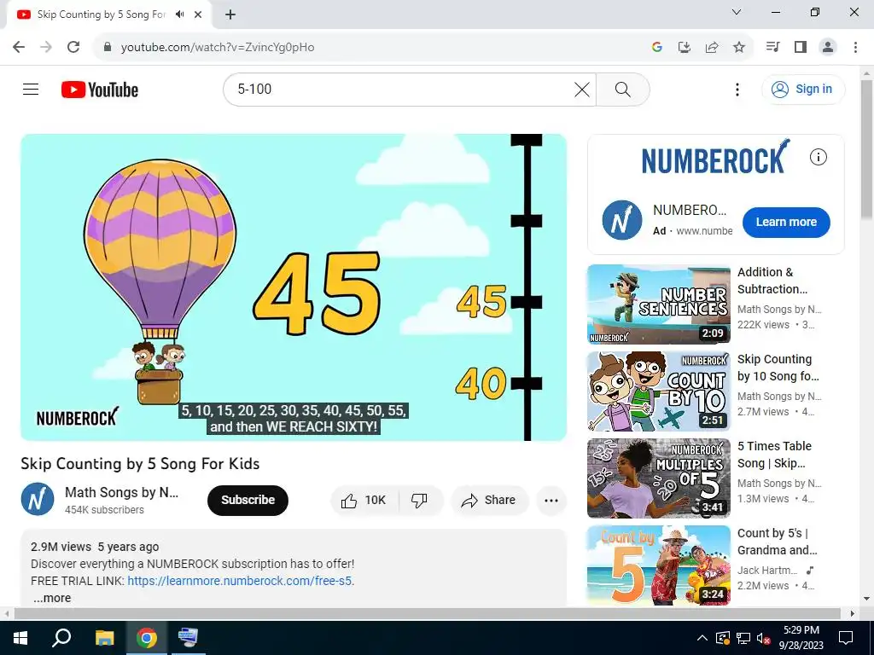
Task: Share this page from address bar
Action: pos(712,47)
